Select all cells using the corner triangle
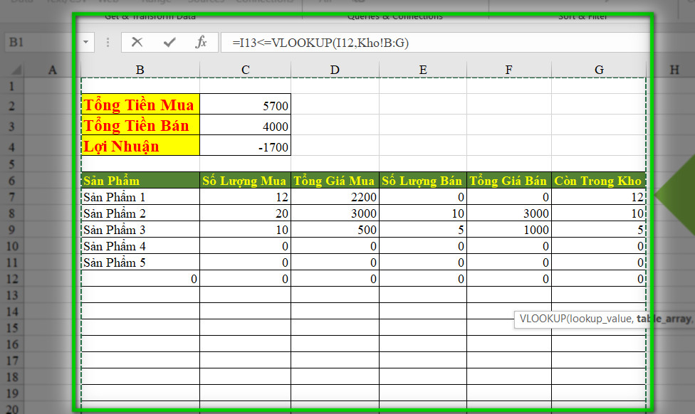The image size is (695, 414). (16, 70)
